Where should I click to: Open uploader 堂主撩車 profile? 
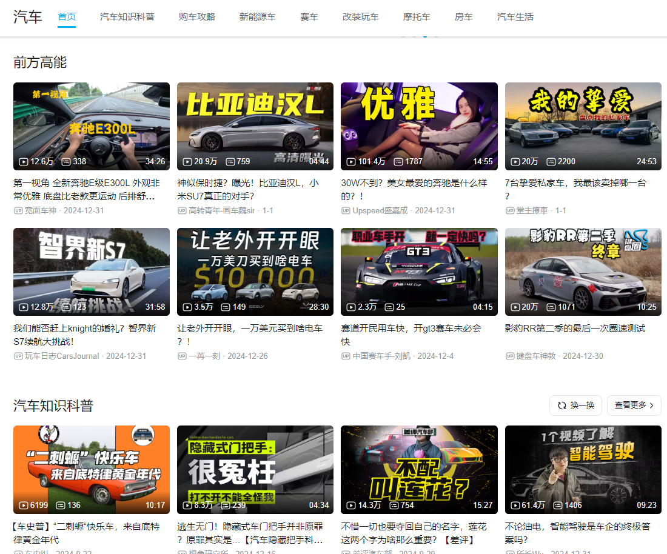tap(532, 210)
